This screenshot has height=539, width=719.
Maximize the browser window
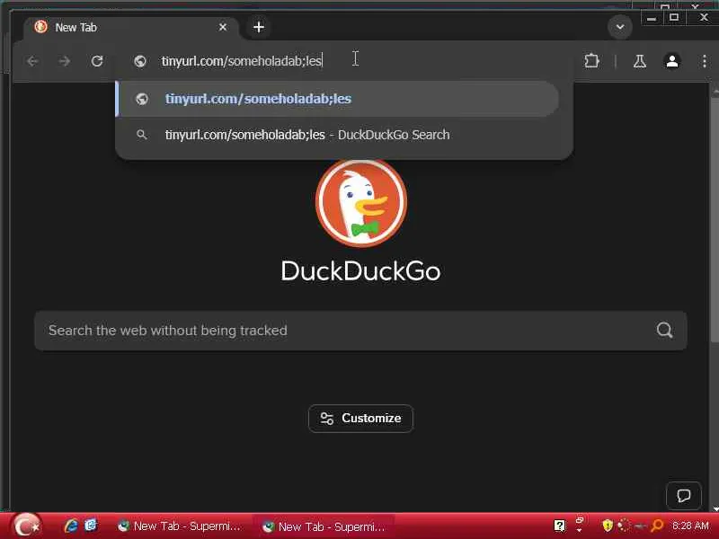(673, 18)
